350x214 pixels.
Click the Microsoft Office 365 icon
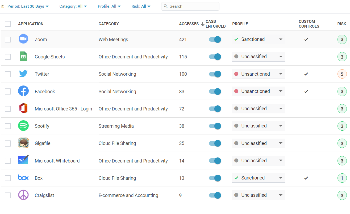point(23,108)
